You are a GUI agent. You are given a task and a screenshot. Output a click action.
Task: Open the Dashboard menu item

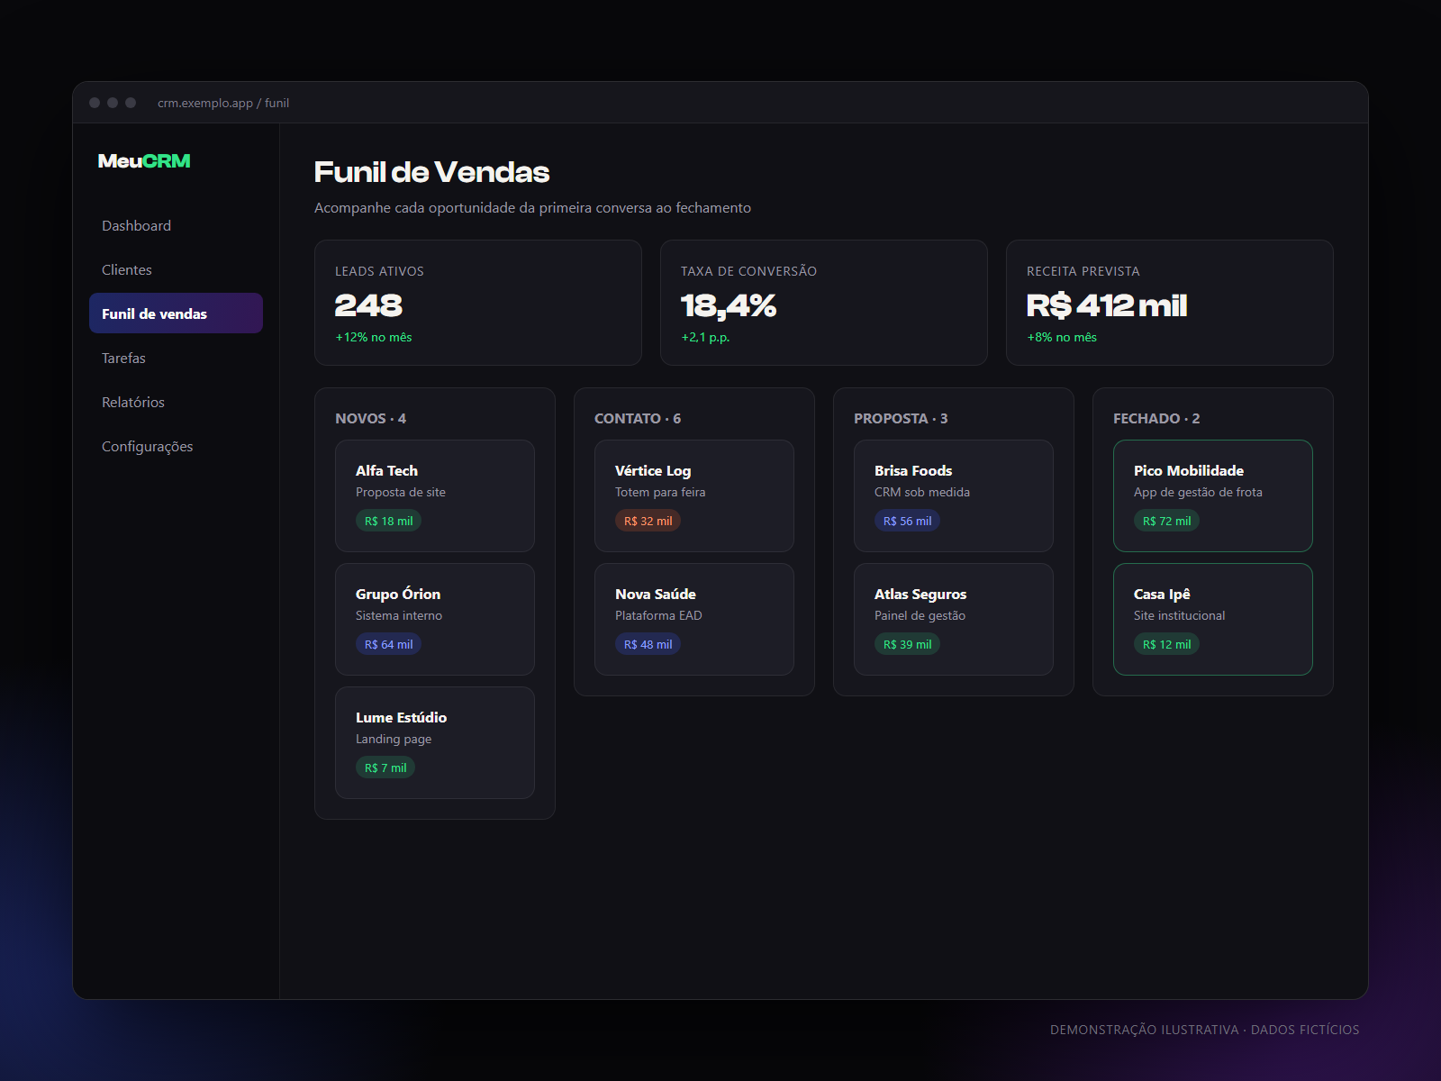[176, 225]
